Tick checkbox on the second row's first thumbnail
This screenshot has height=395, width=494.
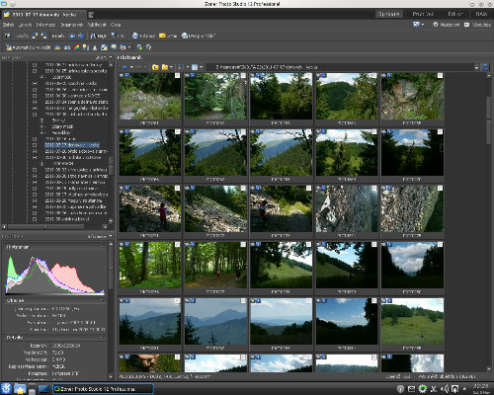[x=177, y=132]
